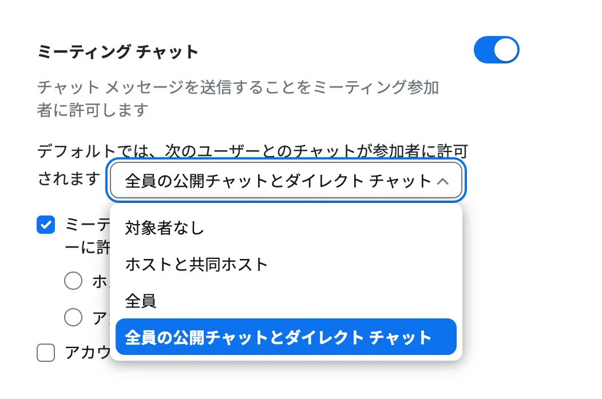Click the チャット メッセージを送信する description text
602x399 pixels.
point(237,88)
